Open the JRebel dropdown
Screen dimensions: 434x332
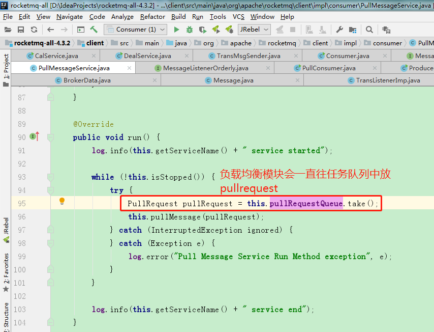[254, 30]
